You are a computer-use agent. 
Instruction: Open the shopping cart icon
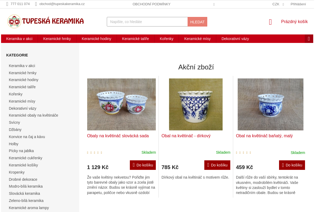(270, 22)
